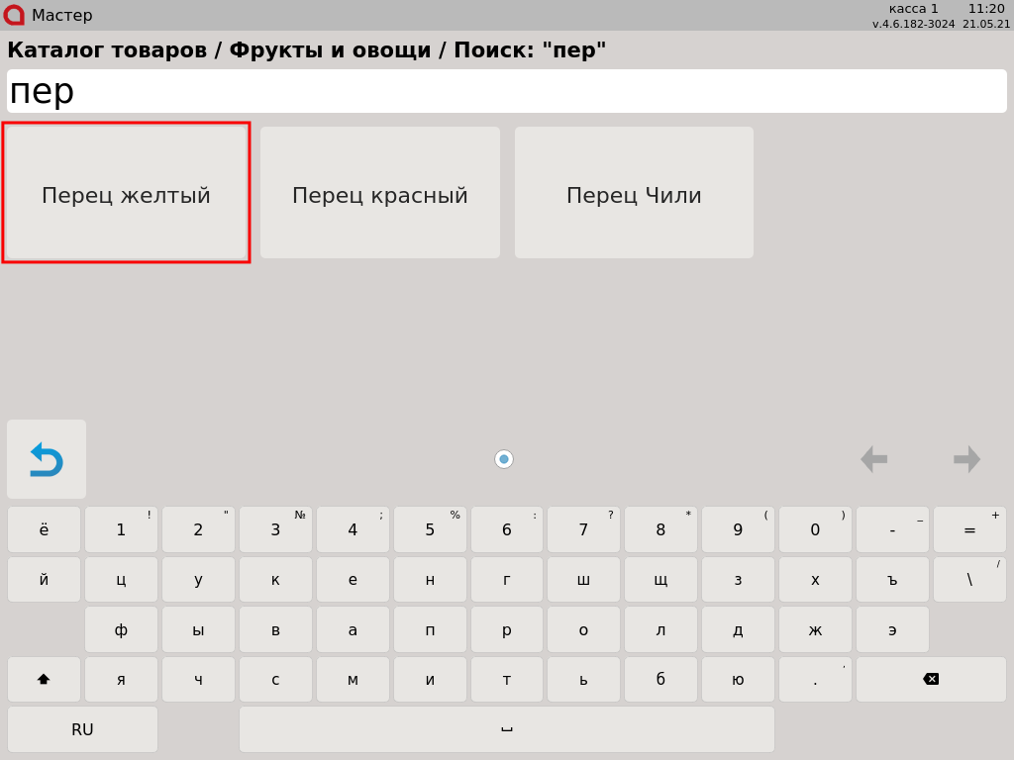Go to the next page with right arrow
Image resolution: width=1014 pixels, height=760 pixels.
[x=966, y=459]
